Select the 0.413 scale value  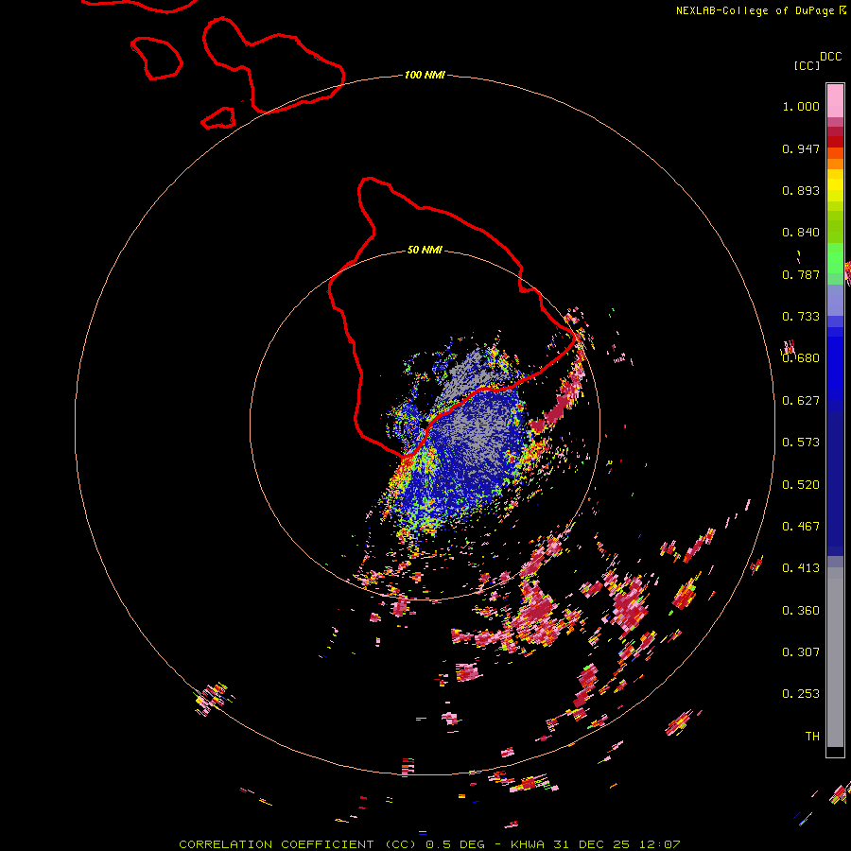pos(801,568)
